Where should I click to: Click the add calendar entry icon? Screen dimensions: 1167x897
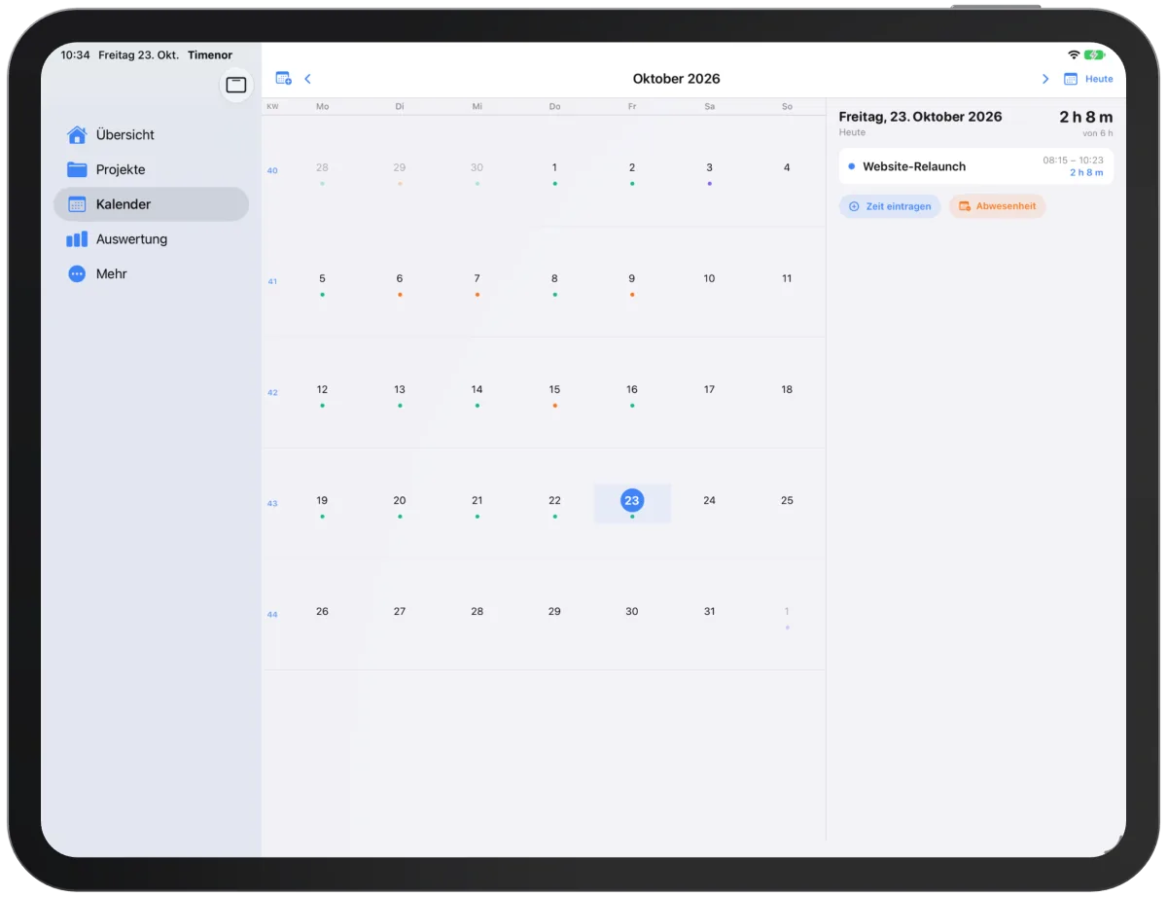click(x=283, y=79)
